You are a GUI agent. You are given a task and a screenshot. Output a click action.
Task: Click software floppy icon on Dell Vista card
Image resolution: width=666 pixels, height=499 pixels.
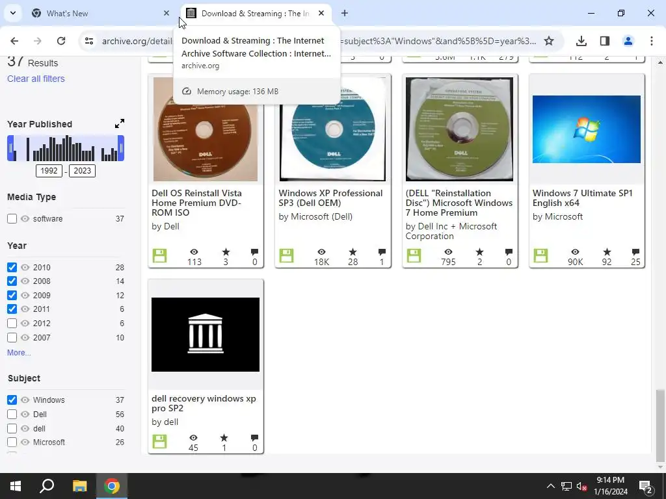tap(160, 256)
